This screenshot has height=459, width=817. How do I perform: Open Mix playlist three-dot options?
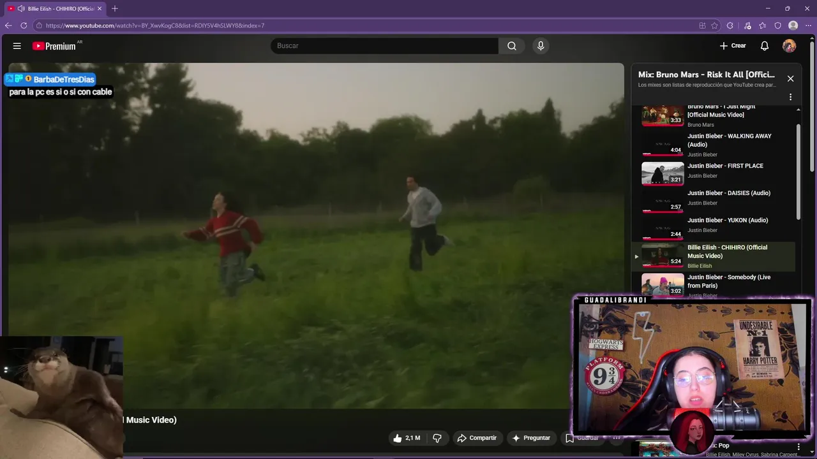[790, 97]
